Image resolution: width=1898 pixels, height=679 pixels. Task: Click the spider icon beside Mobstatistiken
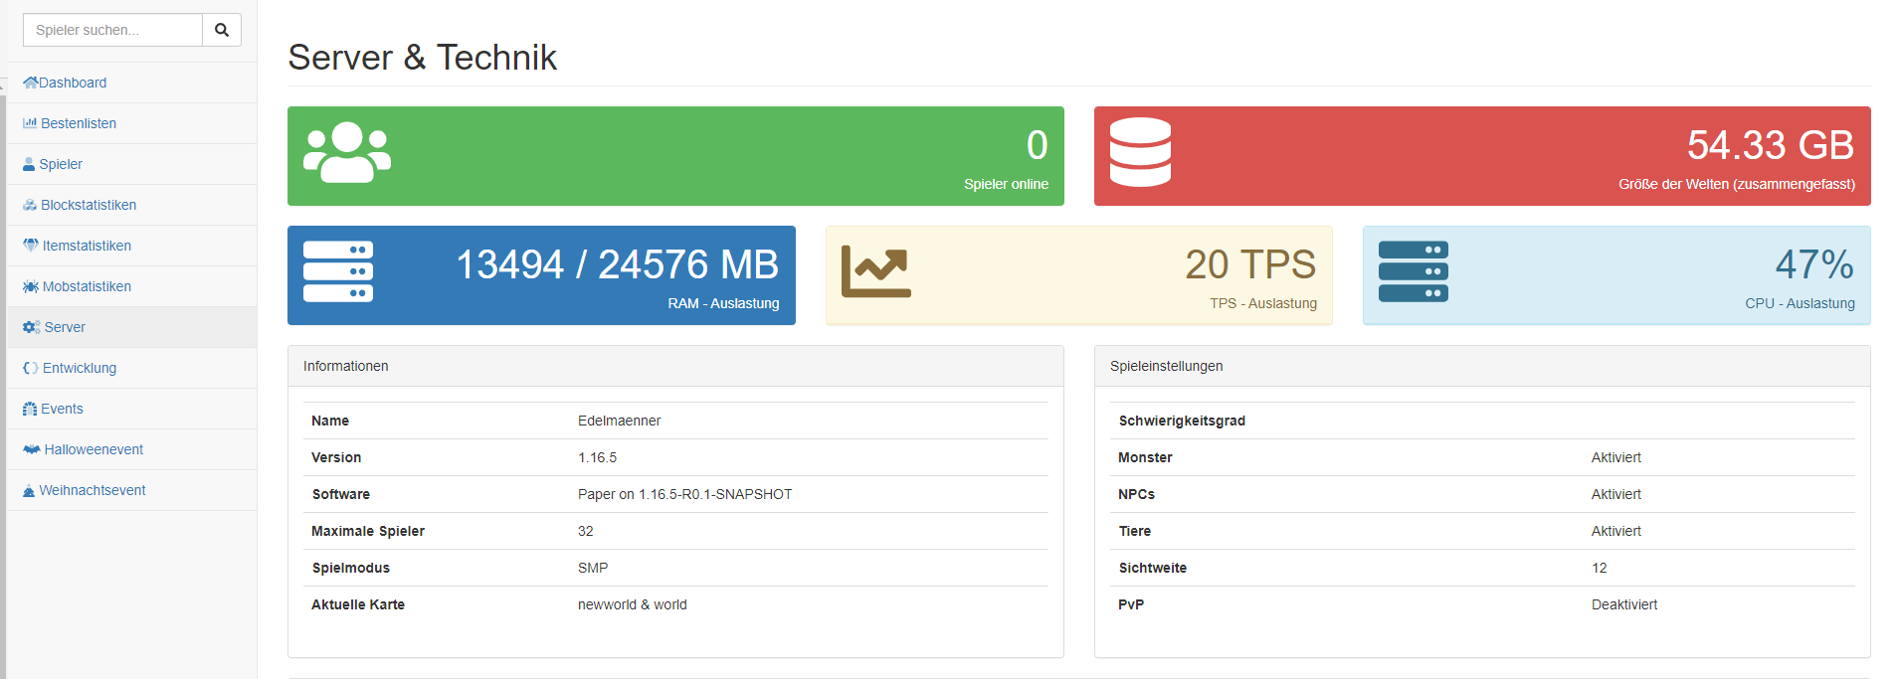tap(31, 286)
